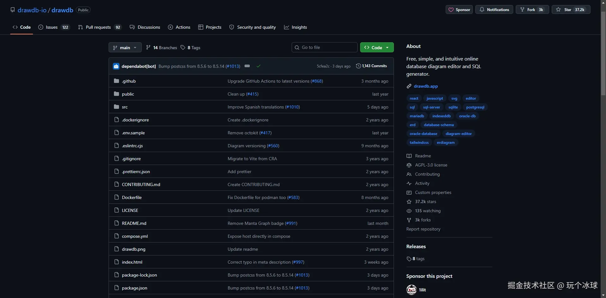Click the tag icon beside 8 tags
This screenshot has width=606, height=298.
tap(409, 259)
